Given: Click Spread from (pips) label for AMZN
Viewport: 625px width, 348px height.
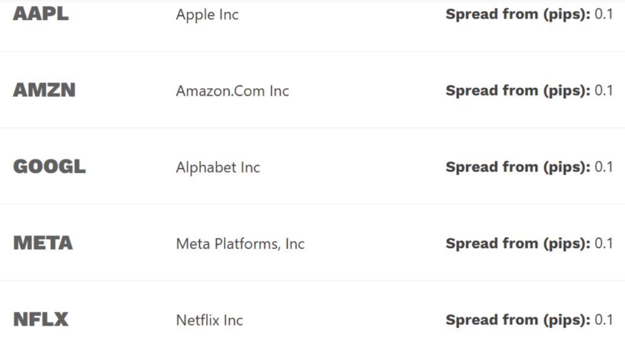Looking at the screenshot, I should click(518, 90).
